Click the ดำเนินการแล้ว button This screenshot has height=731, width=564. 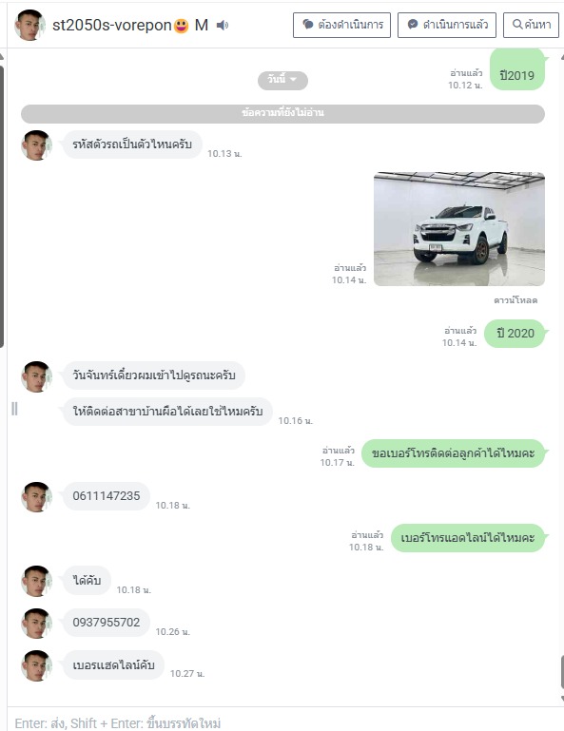point(447,25)
